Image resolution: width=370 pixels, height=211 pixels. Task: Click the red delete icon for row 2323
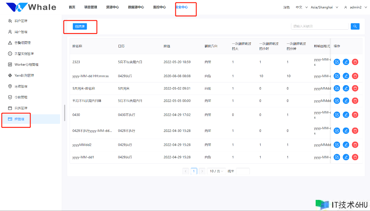point(355,62)
